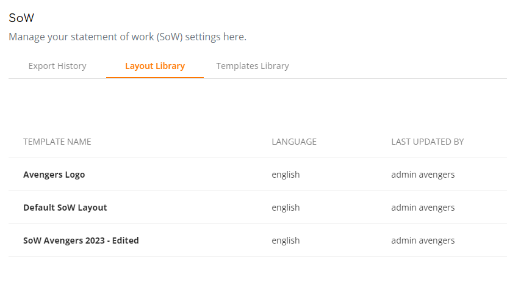Click english language in Default SoW Layout row
The height and width of the screenshot is (293, 507).
point(286,208)
